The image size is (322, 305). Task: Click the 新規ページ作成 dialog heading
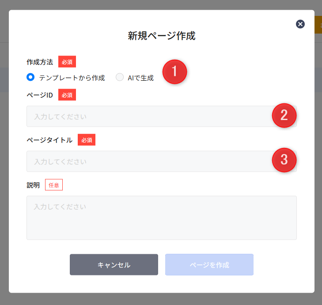pyautogui.click(x=162, y=36)
